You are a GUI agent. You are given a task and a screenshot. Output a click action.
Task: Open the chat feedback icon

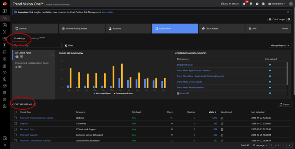coord(251,4)
